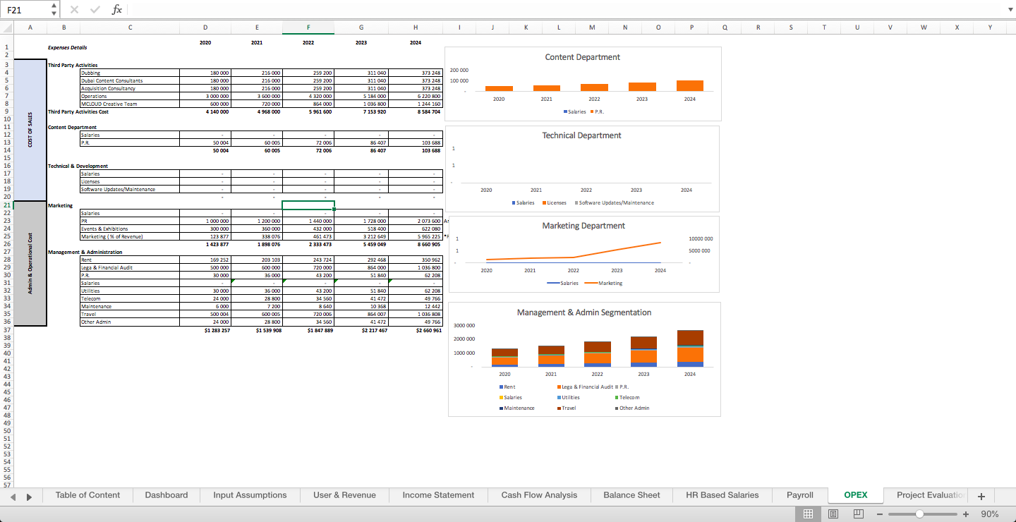
Task: Select row 37 header
Action: coord(6,329)
